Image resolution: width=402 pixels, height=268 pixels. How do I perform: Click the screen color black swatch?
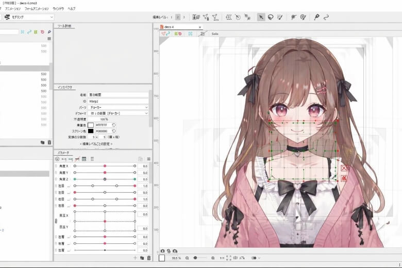coord(91,131)
